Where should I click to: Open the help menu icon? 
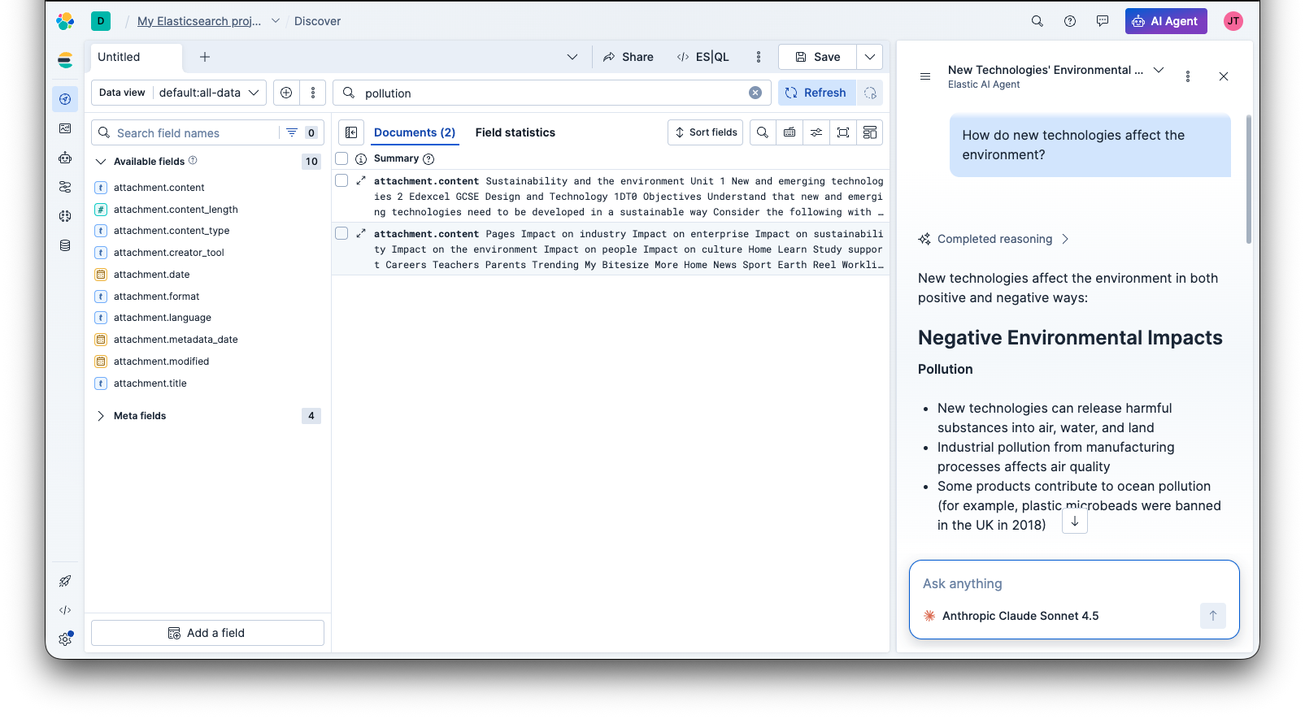tap(1070, 21)
